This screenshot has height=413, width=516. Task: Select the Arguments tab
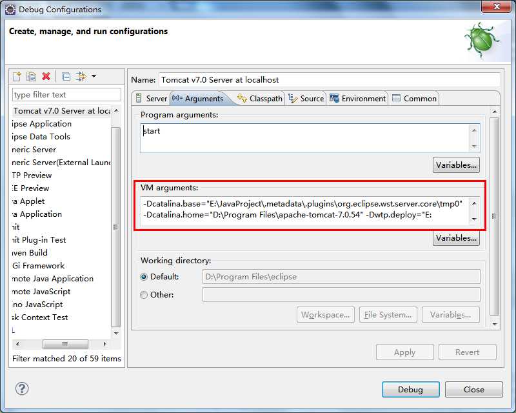tap(198, 99)
